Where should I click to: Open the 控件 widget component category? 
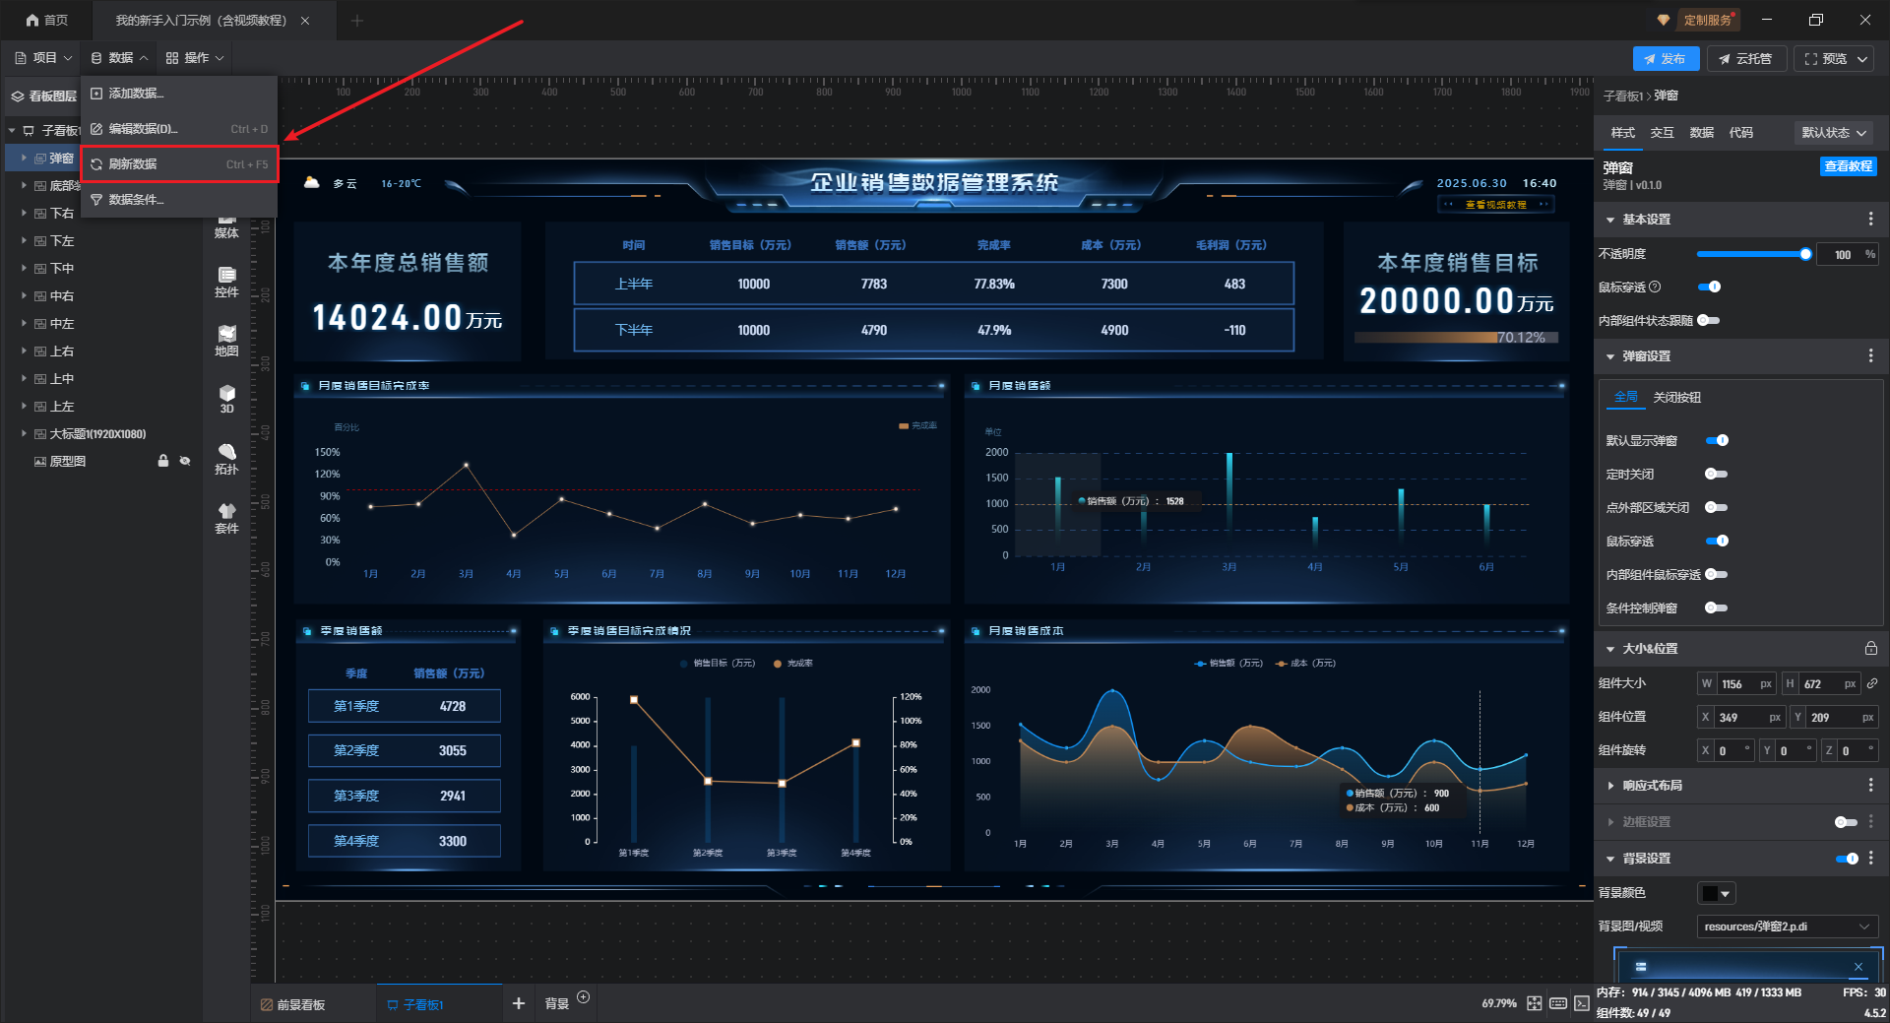click(x=226, y=283)
